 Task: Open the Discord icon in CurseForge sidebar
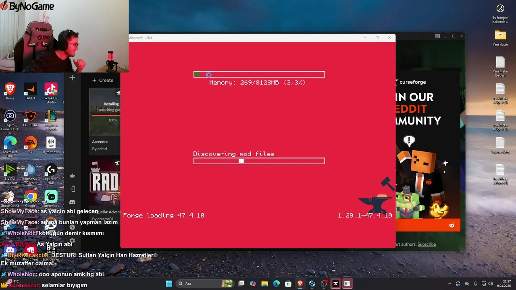pos(72,202)
